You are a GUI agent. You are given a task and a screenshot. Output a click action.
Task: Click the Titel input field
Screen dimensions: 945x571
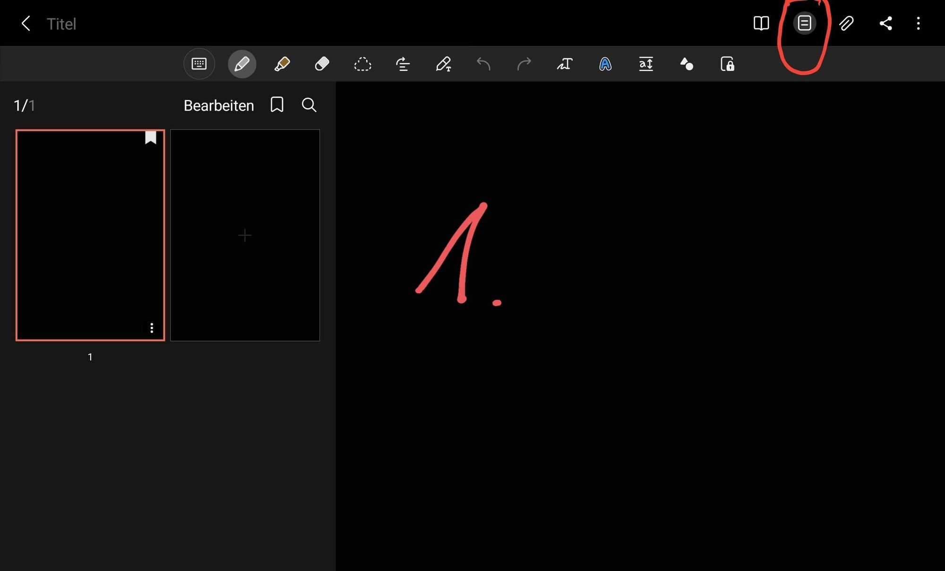click(61, 24)
